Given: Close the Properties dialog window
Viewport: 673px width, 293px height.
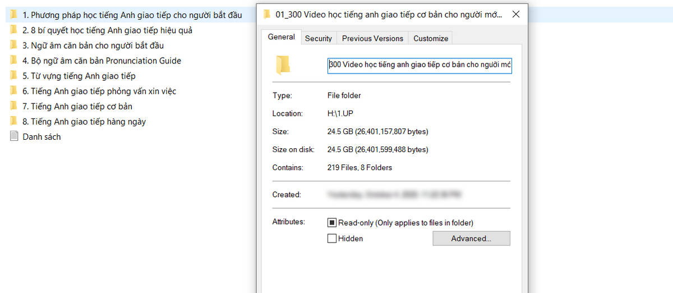Looking at the screenshot, I should (x=515, y=15).
